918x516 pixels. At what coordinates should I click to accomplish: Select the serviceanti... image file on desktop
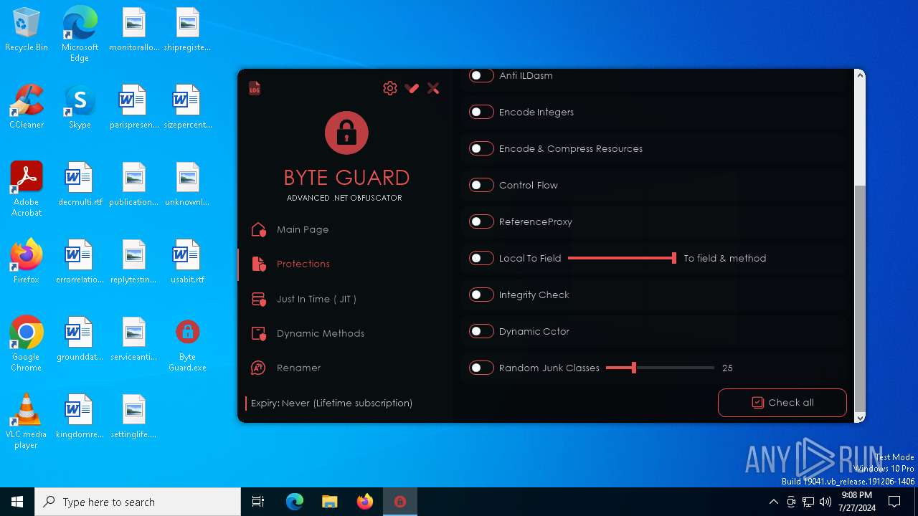(x=134, y=338)
